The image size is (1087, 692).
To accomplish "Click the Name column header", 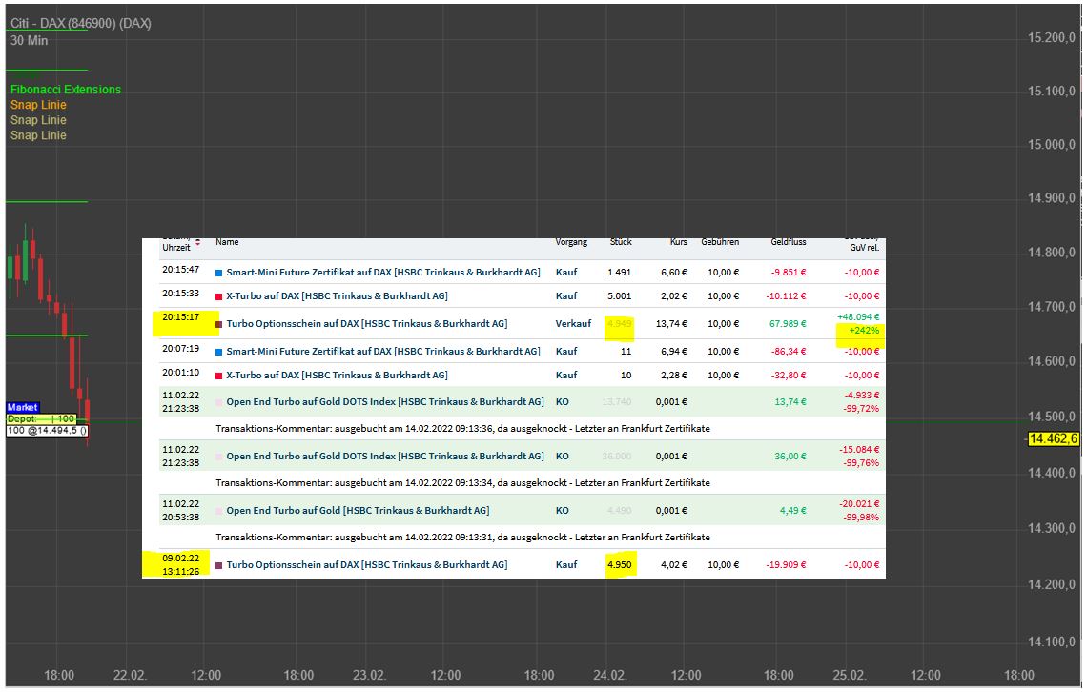I will pyautogui.click(x=227, y=243).
